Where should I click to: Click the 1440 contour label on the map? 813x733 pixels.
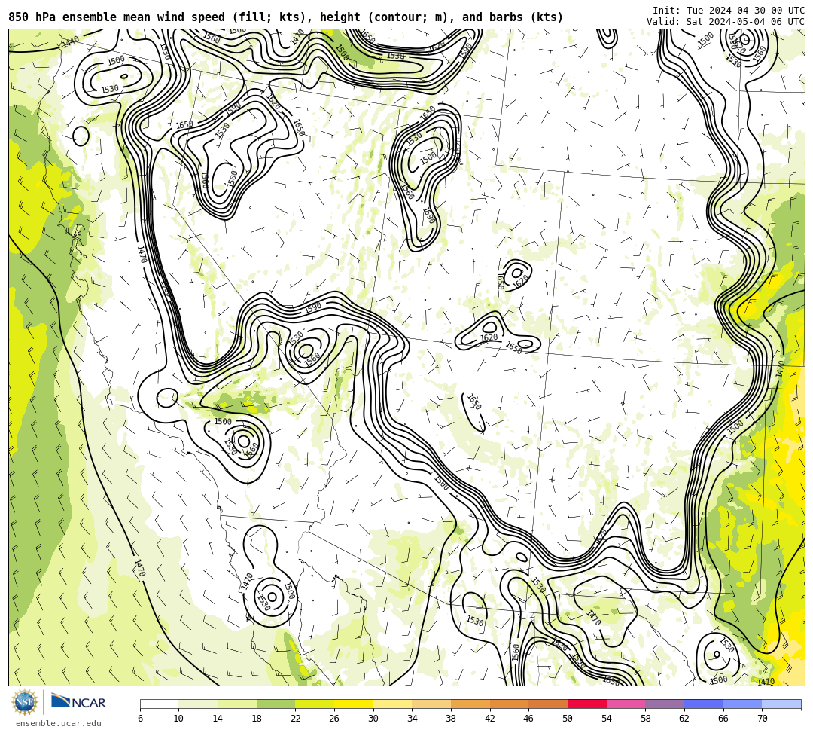pos(71,41)
